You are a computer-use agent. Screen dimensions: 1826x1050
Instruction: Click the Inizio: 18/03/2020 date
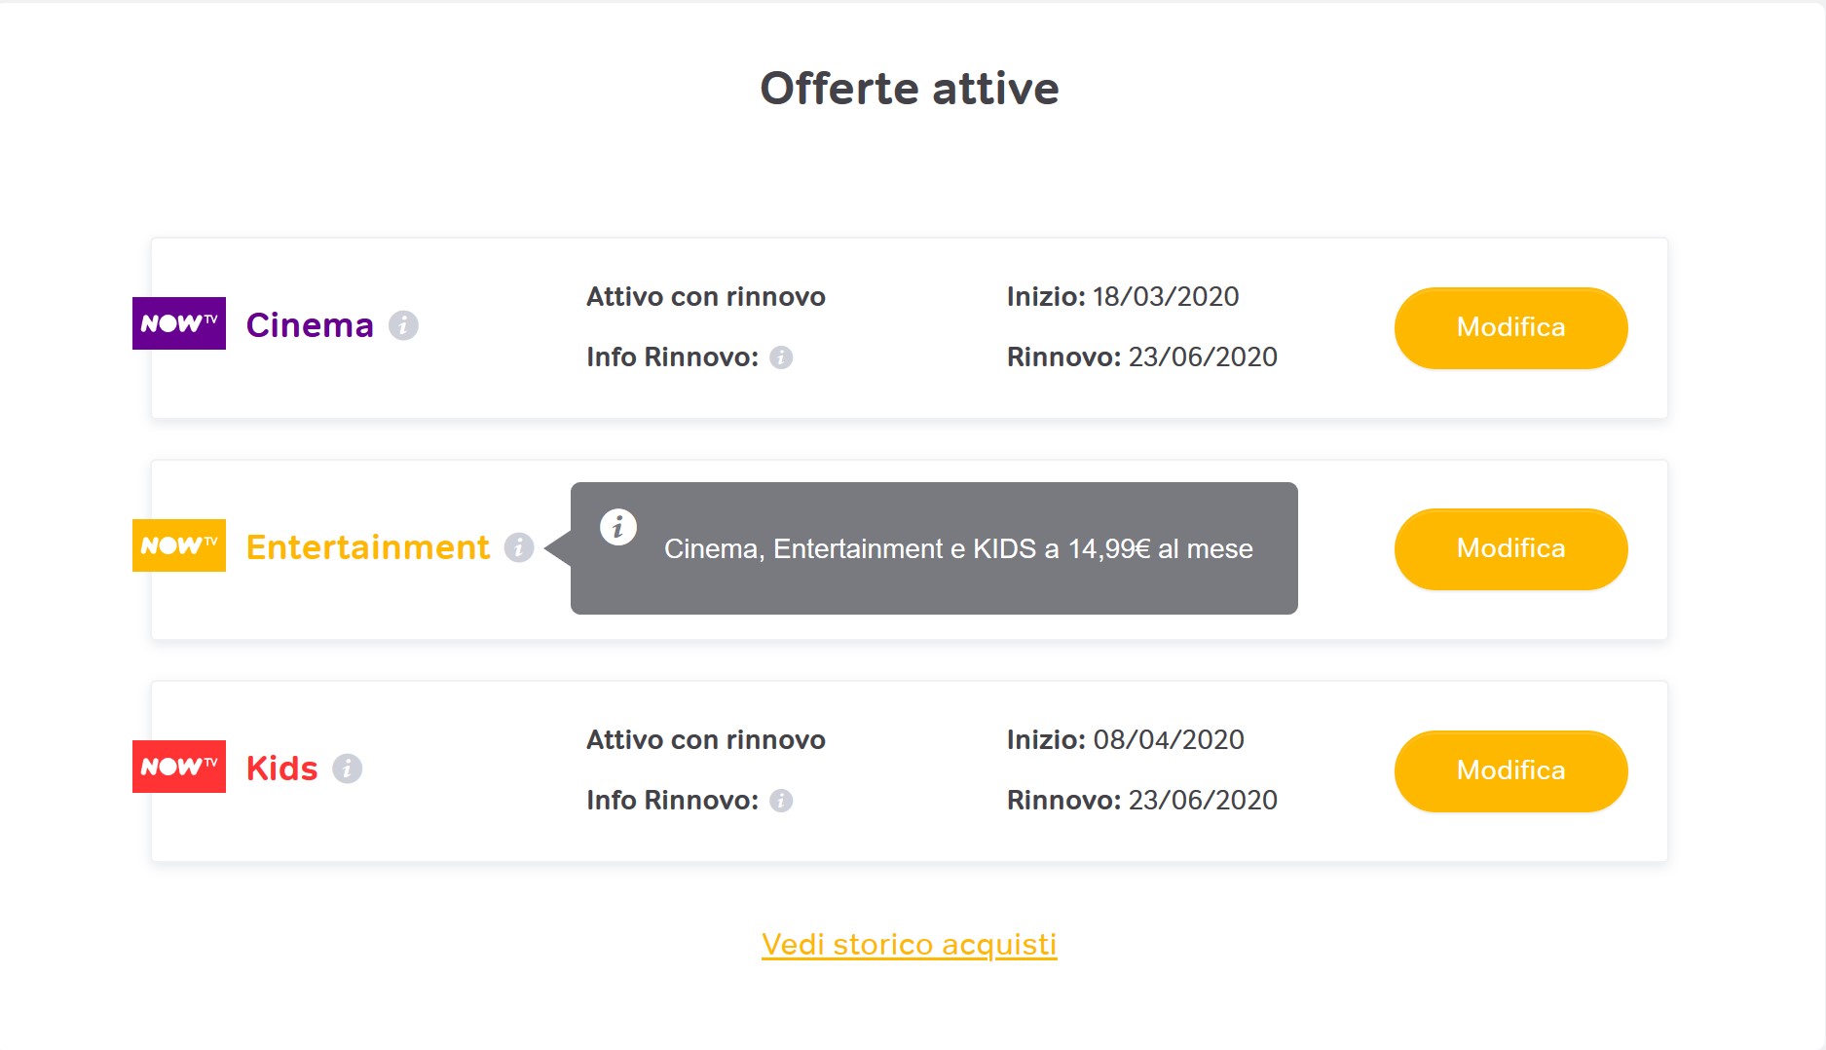tap(1123, 297)
